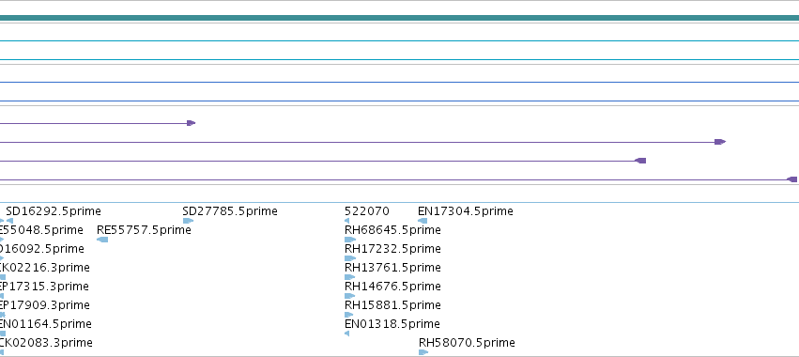Select the shorter left-pointing purple feature's end block
This screenshot has height=357, width=799.
point(640,161)
